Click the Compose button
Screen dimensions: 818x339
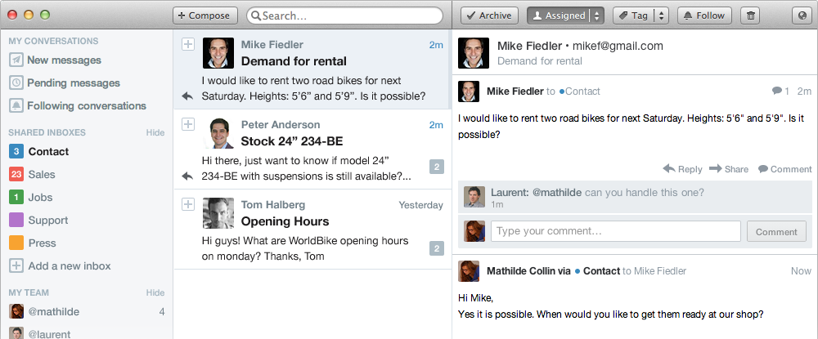[205, 16]
